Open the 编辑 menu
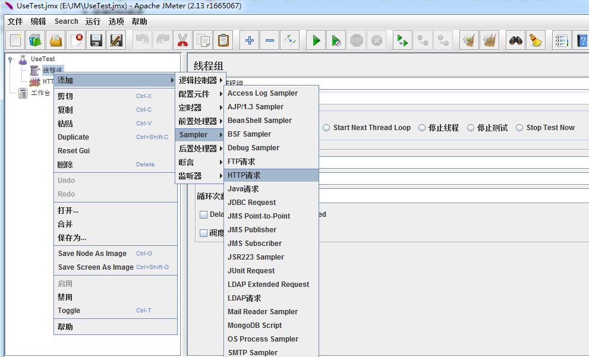 tap(38, 21)
